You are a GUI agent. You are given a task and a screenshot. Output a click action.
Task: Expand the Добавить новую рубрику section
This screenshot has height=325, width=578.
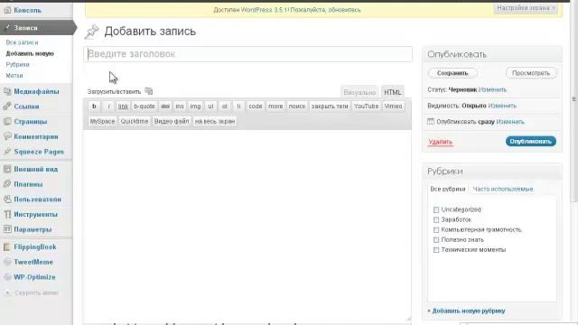(468, 311)
